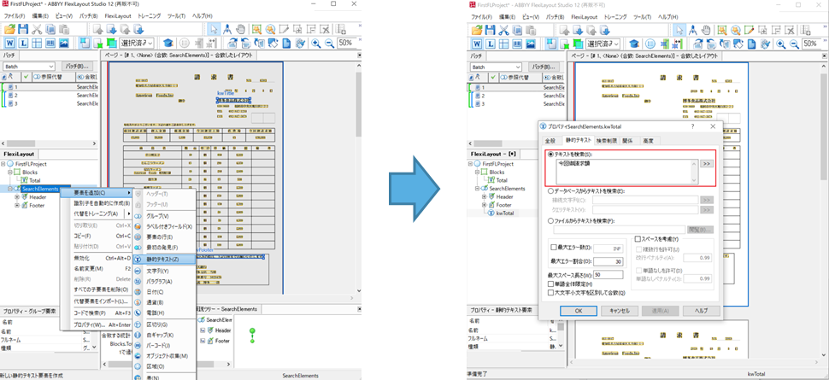Enable the スペースを考慮 checkbox

[638, 239]
